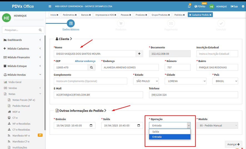Click the Produtos cart step icon
The width and height of the screenshot is (246, 149).
(121, 24)
